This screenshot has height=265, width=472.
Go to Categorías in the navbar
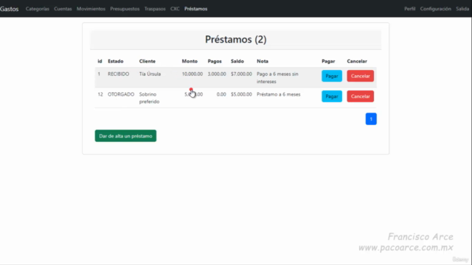(x=38, y=9)
